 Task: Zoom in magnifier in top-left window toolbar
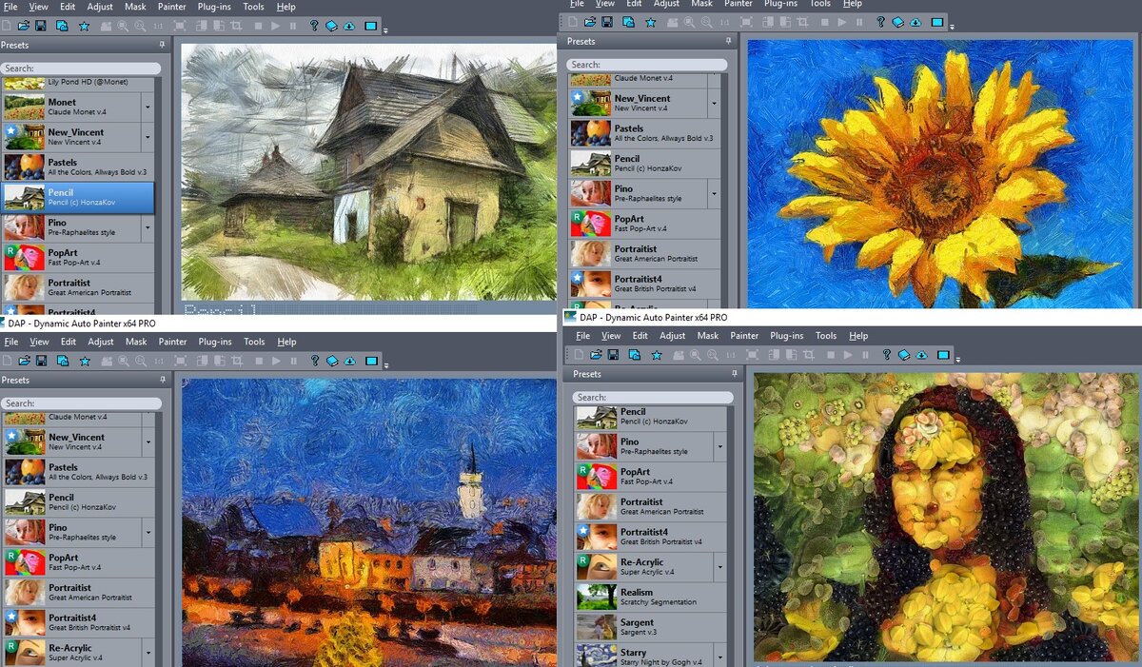point(123,26)
